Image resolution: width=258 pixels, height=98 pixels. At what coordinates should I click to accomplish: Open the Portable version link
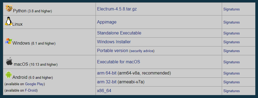click(112, 50)
